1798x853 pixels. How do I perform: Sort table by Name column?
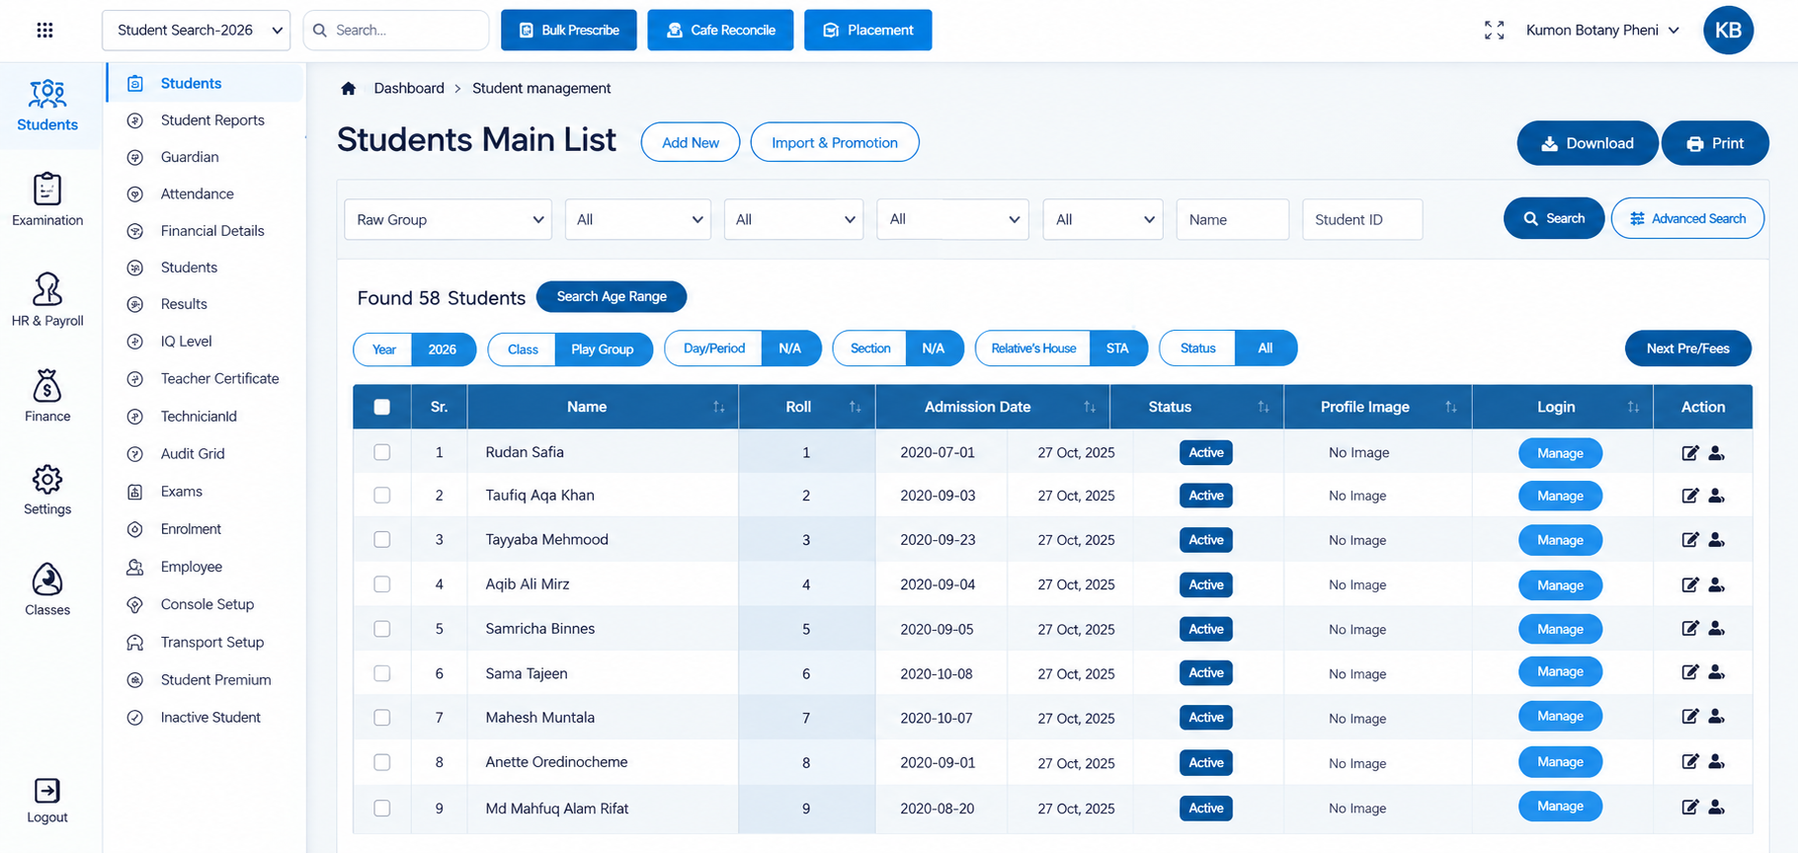718,407
